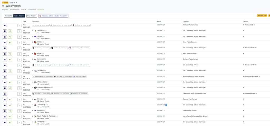
Task: Open the 2025-26 breadcrumb link
Action: click(x=23, y=10)
